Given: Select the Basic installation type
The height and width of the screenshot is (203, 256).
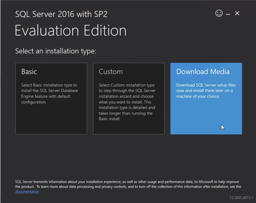Looking at the screenshot, I should pos(51,99).
